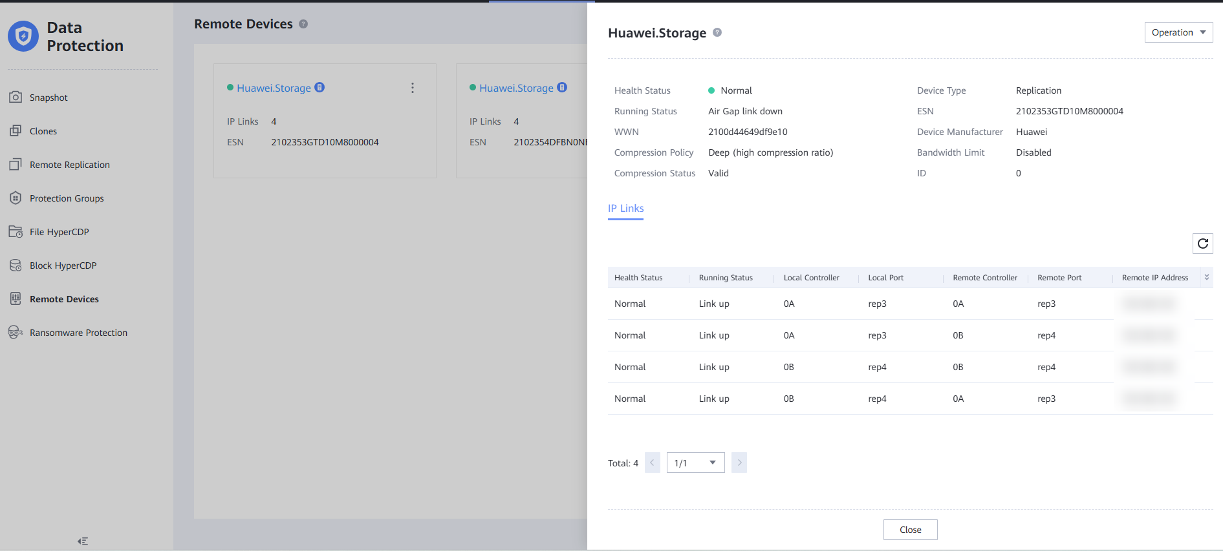
Task: Open the second Huawei.Storage device link
Action: [x=516, y=88]
